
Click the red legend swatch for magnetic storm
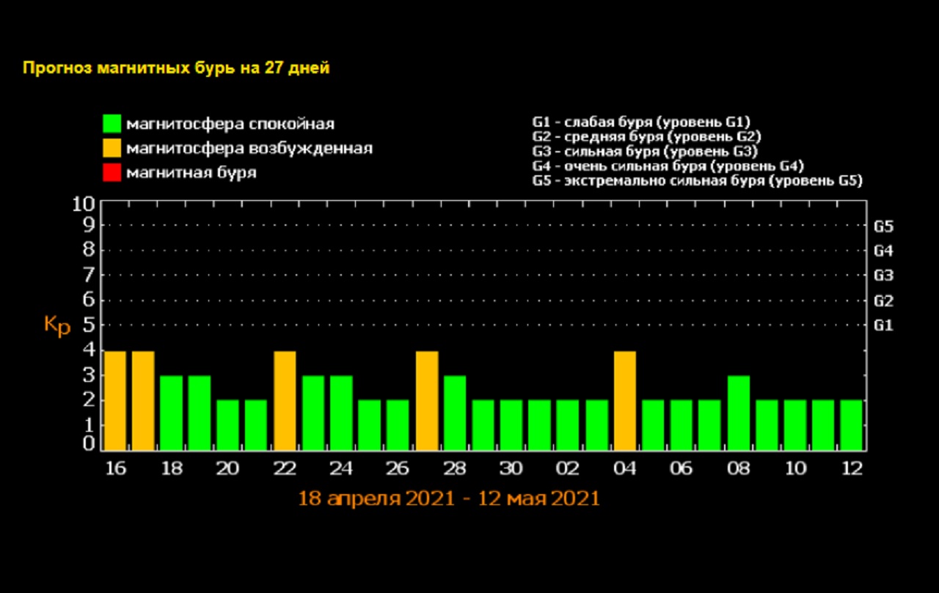coord(112,173)
